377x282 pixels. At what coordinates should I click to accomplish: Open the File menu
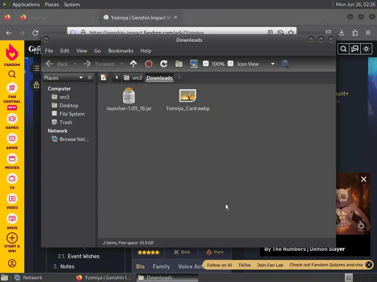coord(49,51)
